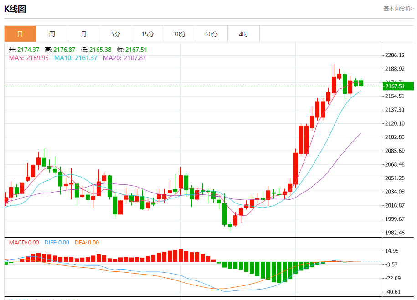This screenshot has width=417, height=300.
Task: Click the 2085.69 price axis label
Action: click(x=395, y=151)
